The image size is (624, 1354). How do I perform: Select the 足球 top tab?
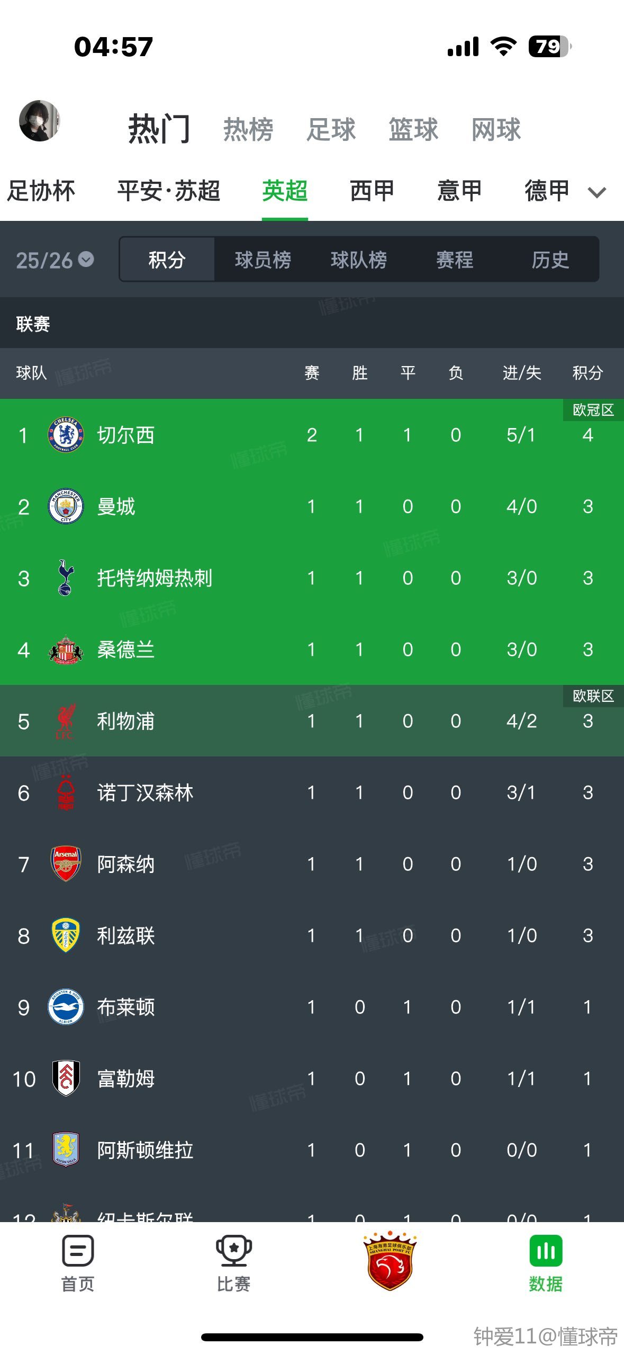point(331,129)
